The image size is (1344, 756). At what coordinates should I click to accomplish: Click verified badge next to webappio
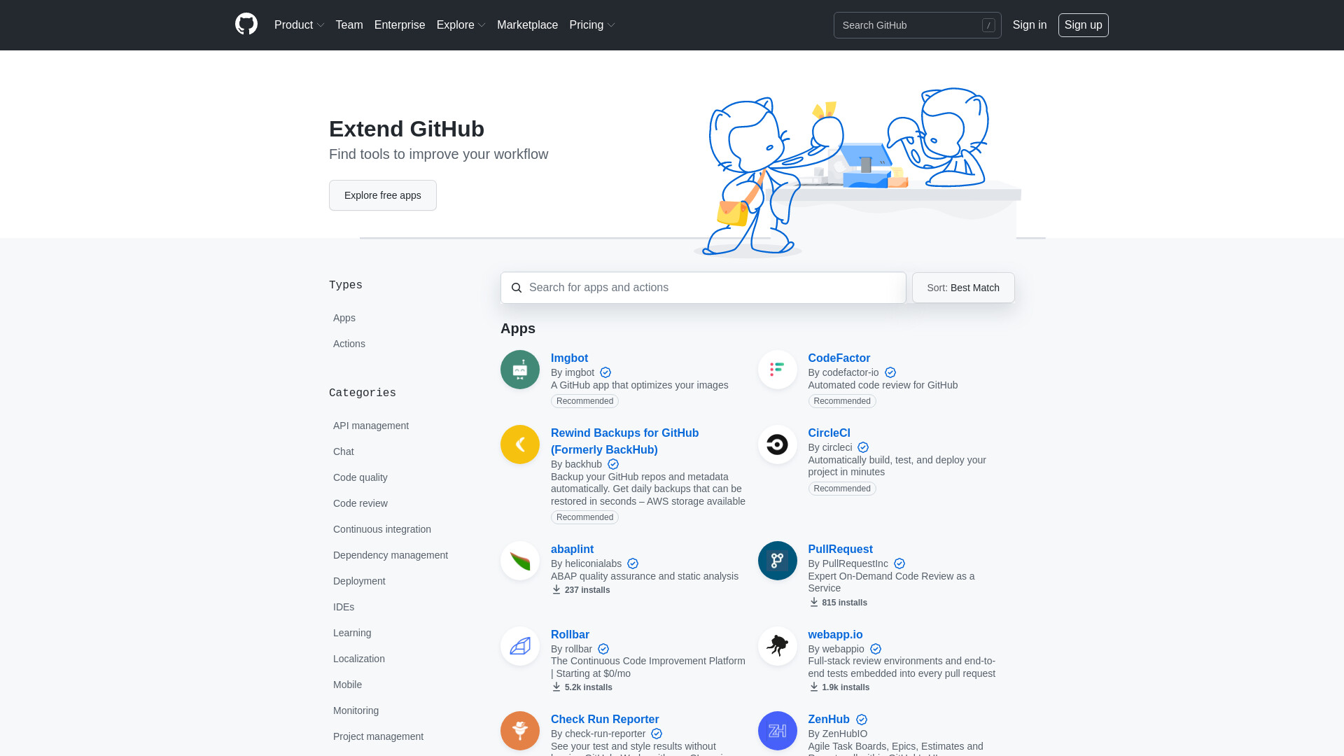click(x=876, y=650)
